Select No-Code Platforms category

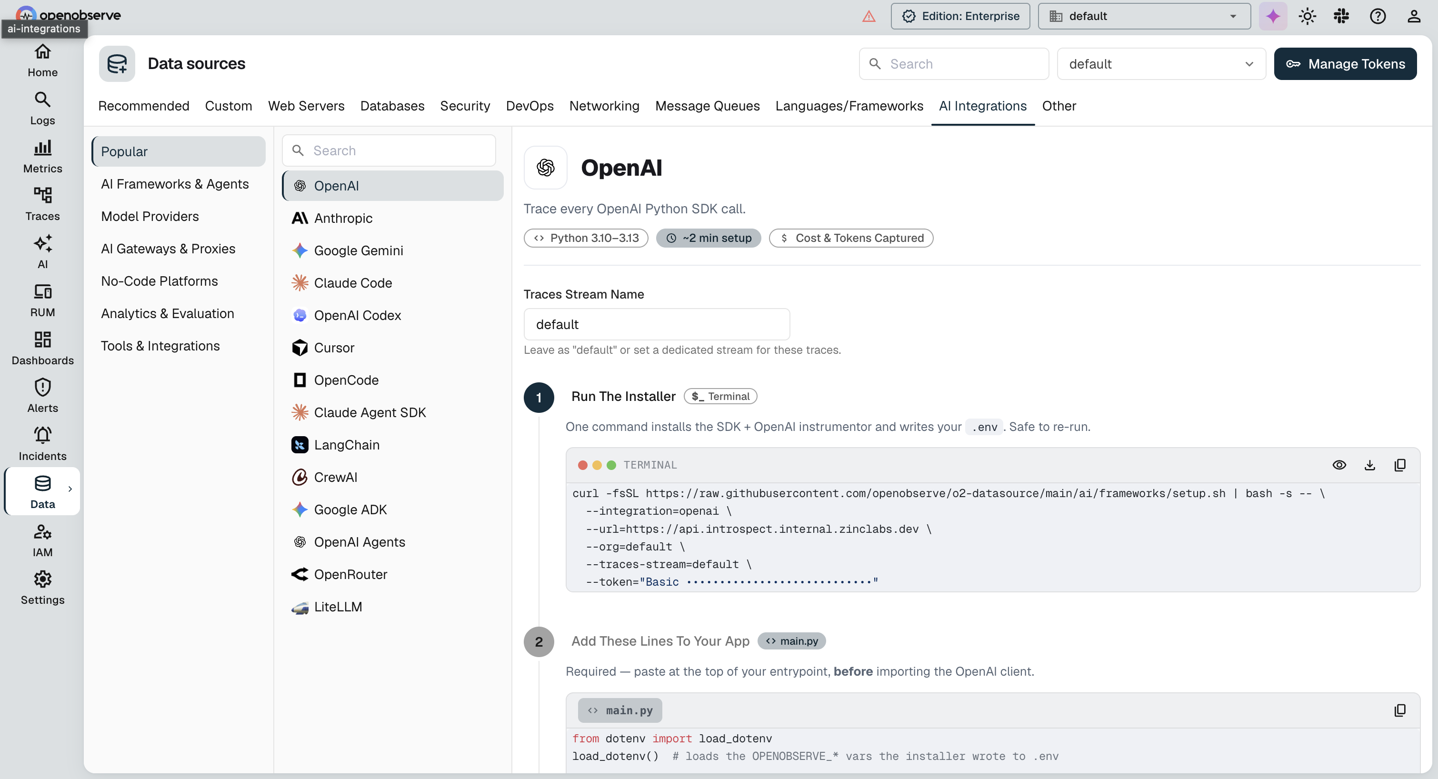coord(179,281)
